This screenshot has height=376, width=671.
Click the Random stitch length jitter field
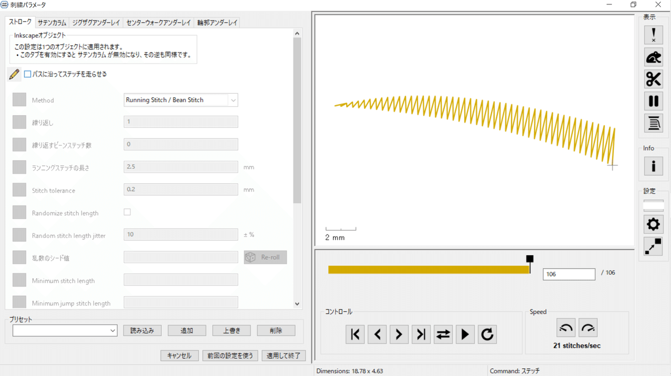[x=181, y=235]
